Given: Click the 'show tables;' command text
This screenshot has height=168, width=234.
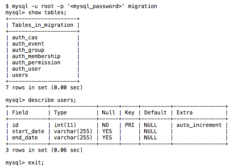Looking at the screenshot, I should click(x=47, y=13).
